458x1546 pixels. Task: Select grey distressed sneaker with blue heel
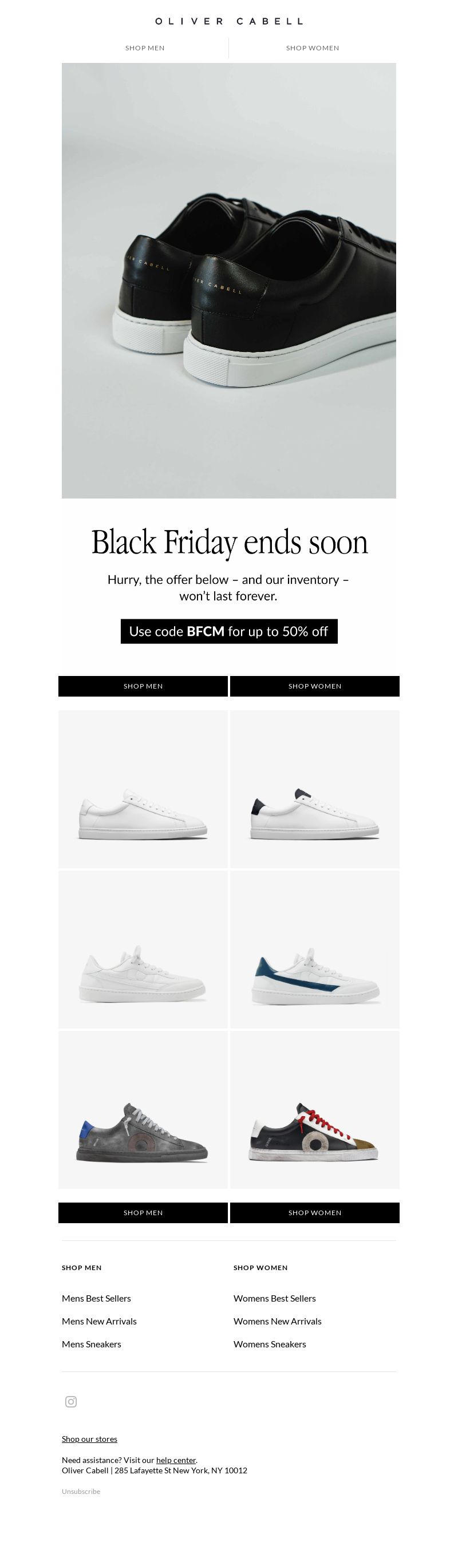(143, 1110)
